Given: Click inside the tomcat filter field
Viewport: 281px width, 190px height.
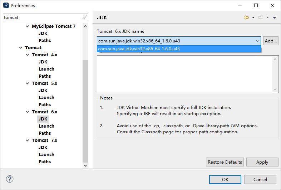Looking at the screenshot, I should point(43,17).
